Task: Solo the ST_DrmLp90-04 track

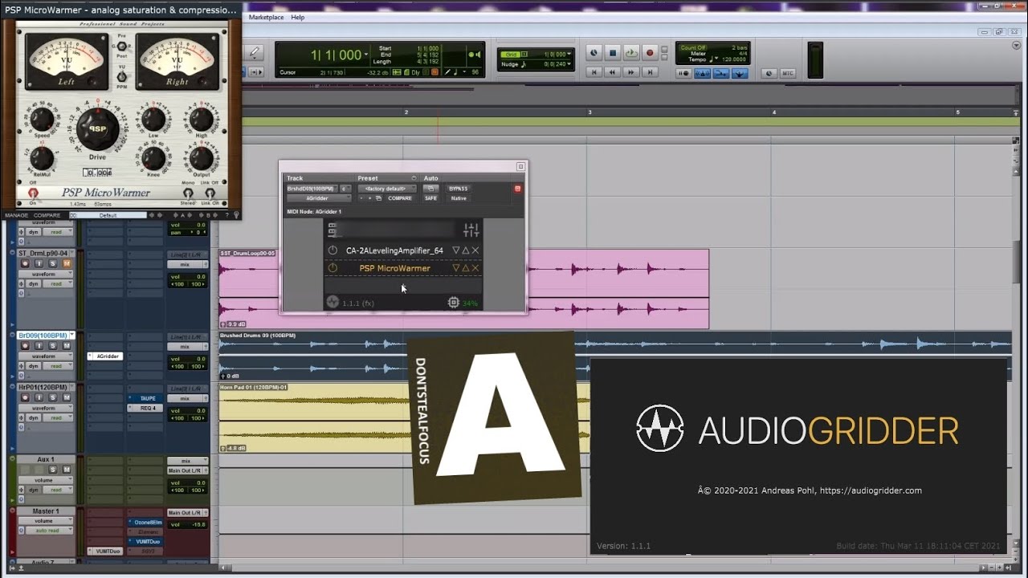Action: point(53,263)
